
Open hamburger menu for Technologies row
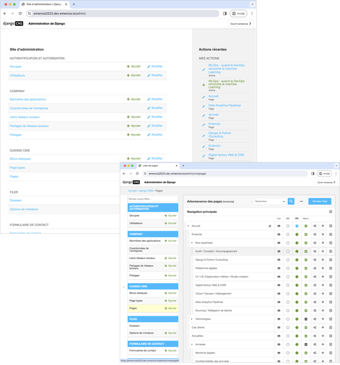tap(331, 319)
